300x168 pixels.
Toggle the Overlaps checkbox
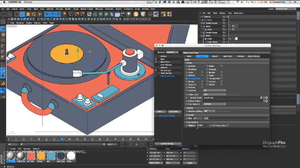202,69
